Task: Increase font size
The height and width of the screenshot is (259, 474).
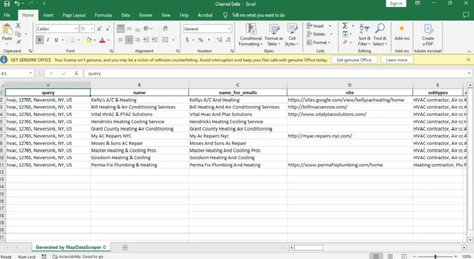Action: click(99, 29)
